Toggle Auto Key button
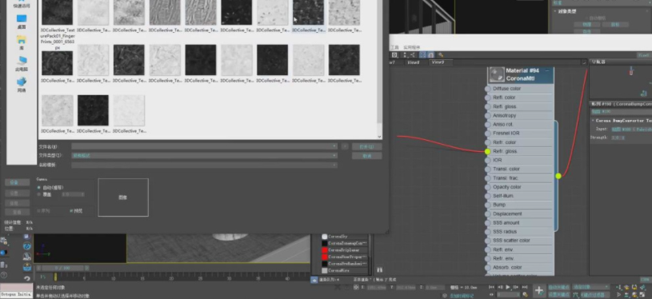Image resolution: width=652 pixels, height=299 pixels. coord(559,287)
